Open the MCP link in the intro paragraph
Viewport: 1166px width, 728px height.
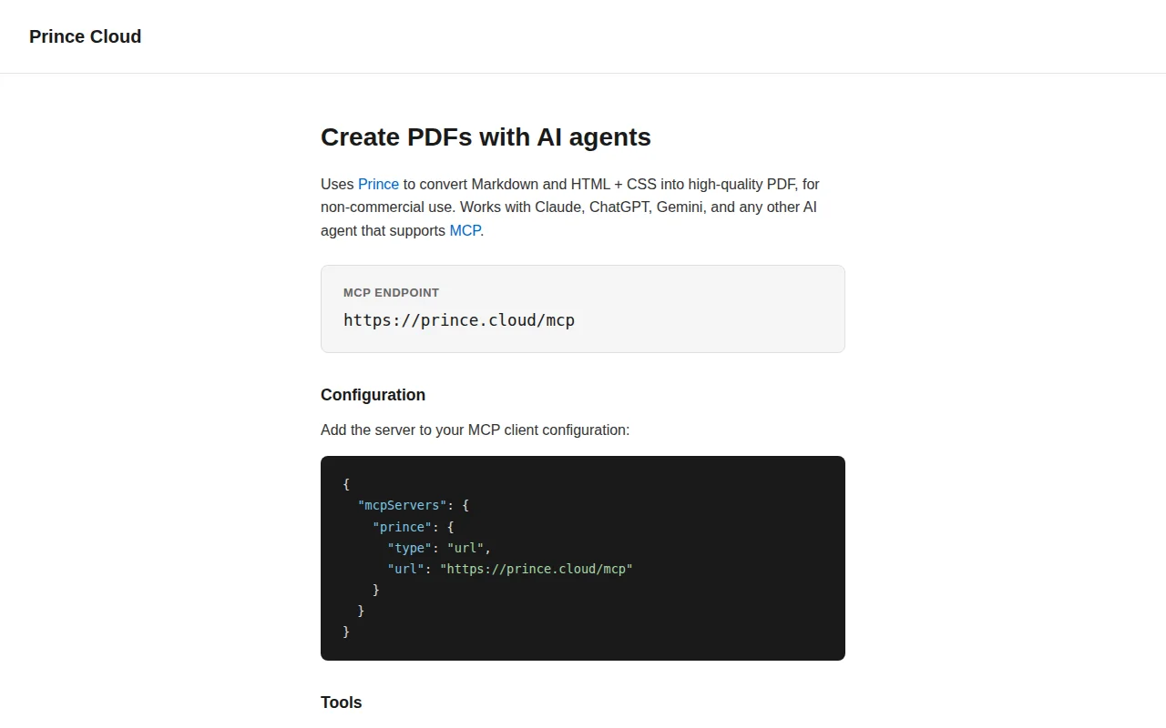465,231
